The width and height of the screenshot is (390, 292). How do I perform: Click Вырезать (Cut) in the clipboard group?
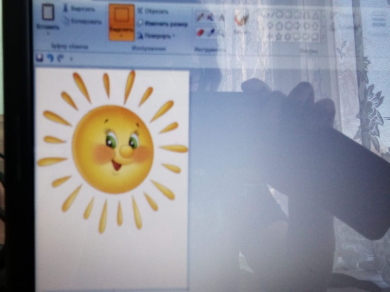click(x=79, y=9)
